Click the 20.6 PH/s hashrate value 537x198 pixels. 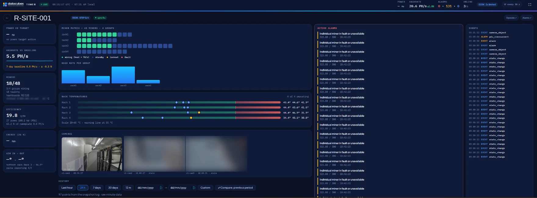pos(418,6)
